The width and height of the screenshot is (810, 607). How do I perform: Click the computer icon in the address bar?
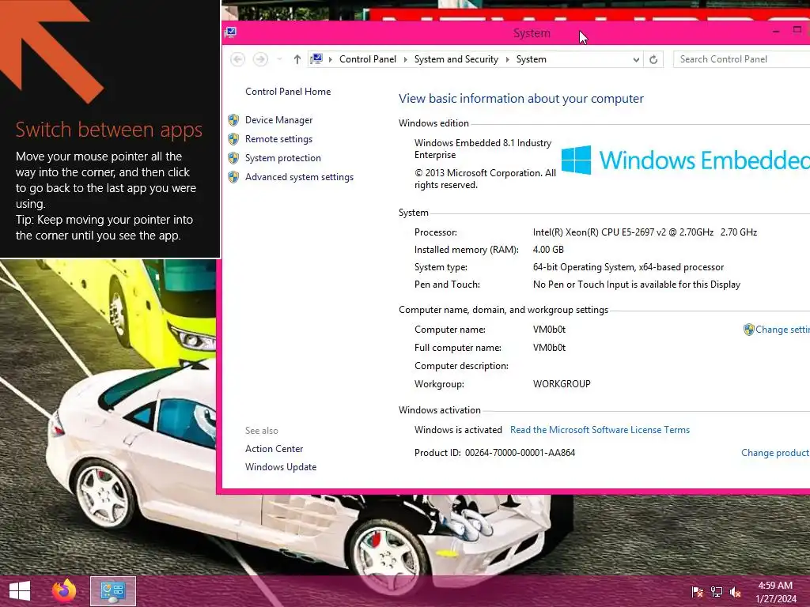click(316, 58)
